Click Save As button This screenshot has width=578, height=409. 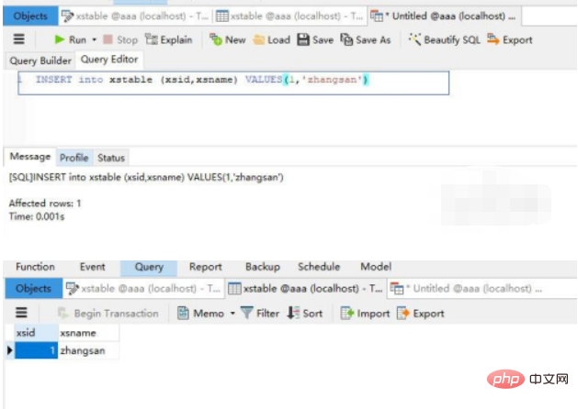(x=366, y=39)
